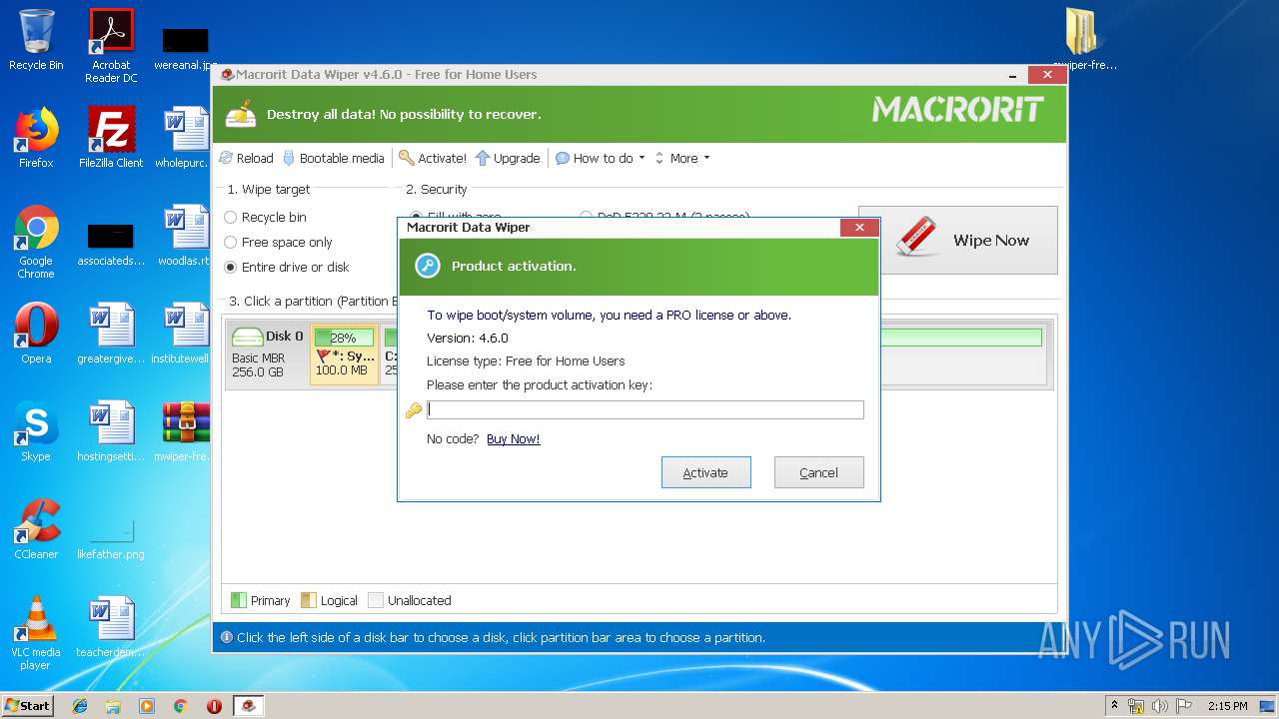This screenshot has height=719, width=1279.
Task: Select the teacherdem Word document
Action: pos(111,627)
